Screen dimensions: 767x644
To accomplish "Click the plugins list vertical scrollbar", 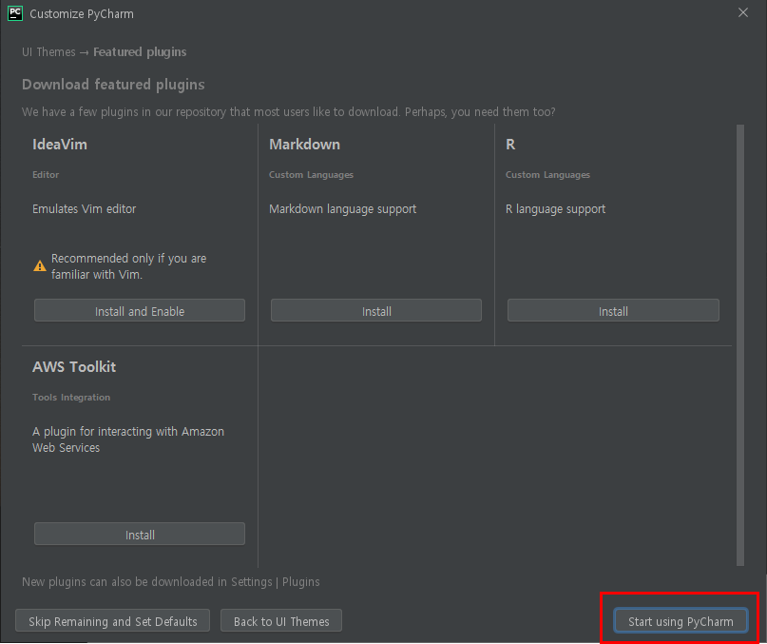I will tap(740, 345).
